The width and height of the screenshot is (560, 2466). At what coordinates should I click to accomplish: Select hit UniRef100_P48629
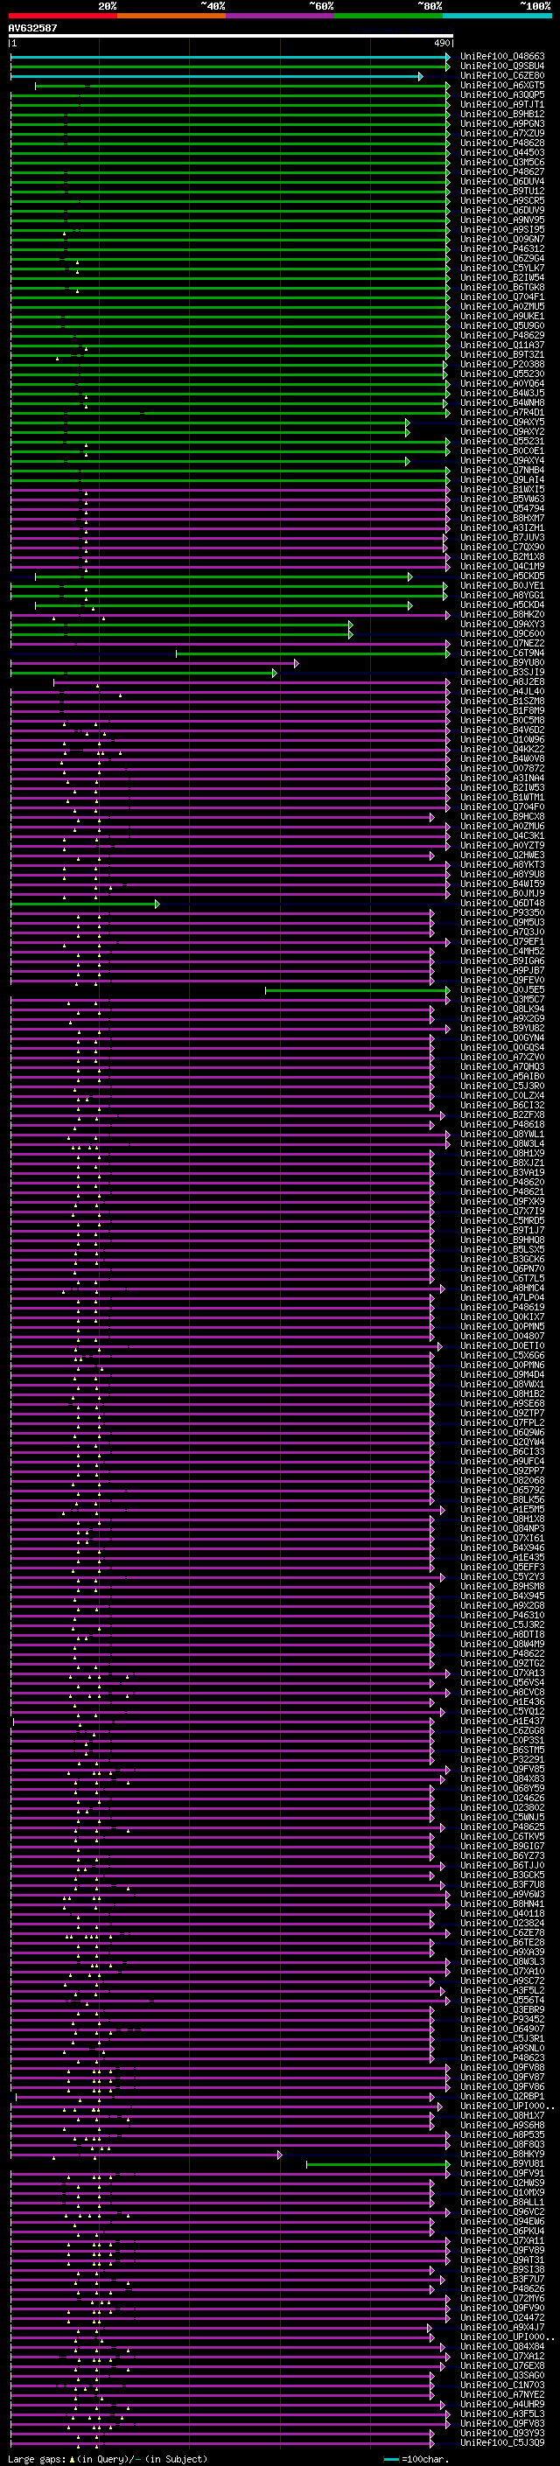tap(502, 335)
